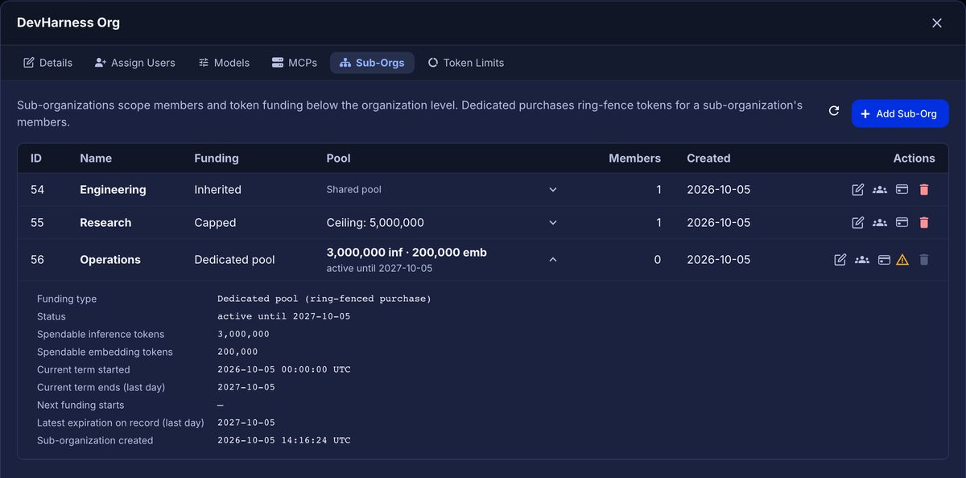The image size is (966, 478).
Task: Click ID 56 cell
Action: [37, 260]
